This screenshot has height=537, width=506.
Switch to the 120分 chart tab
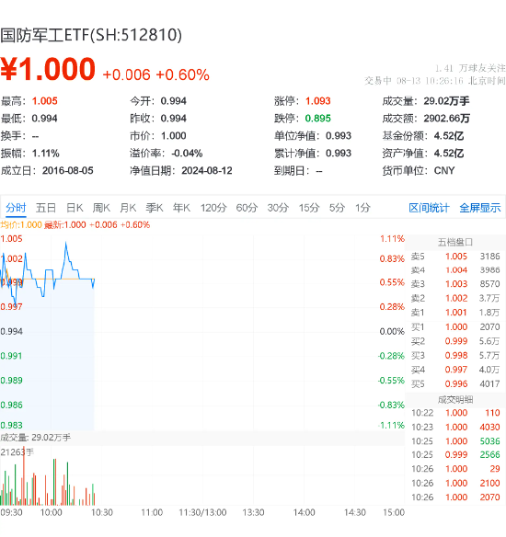pos(213,208)
